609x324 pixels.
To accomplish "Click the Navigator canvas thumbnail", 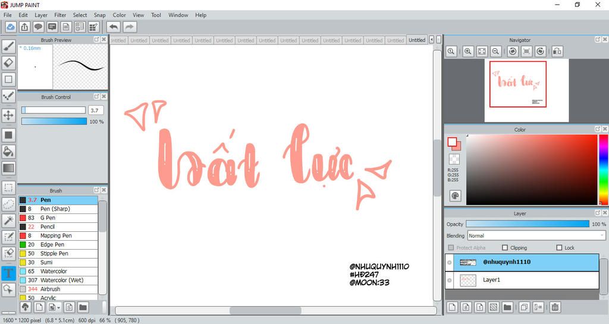I will pos(526,90).
